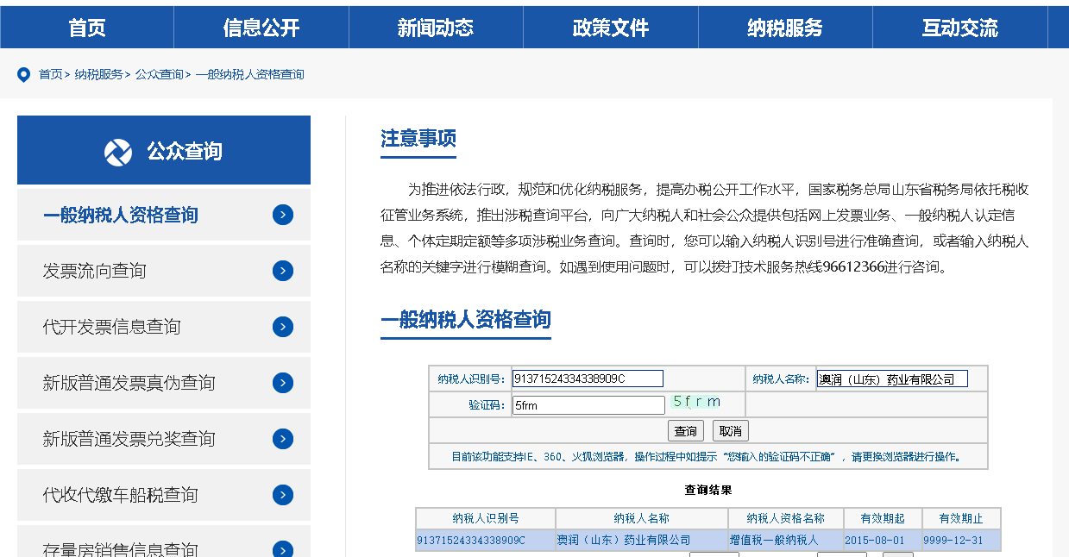Select the 验证码 input box
The height and width of the screenshot is (557, 1069).
click(x=588, y=405)
